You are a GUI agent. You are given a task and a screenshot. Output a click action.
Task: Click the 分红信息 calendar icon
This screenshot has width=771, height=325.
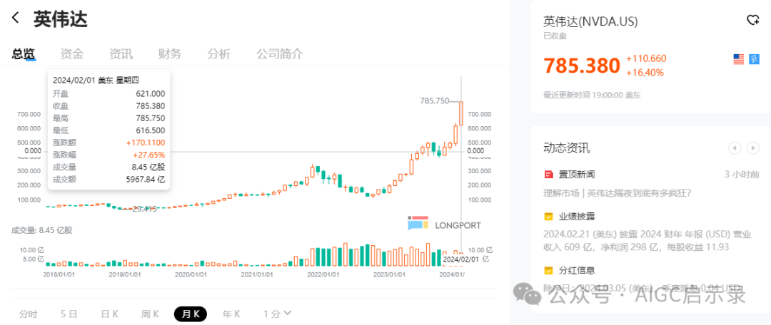[x=549, y=270]
